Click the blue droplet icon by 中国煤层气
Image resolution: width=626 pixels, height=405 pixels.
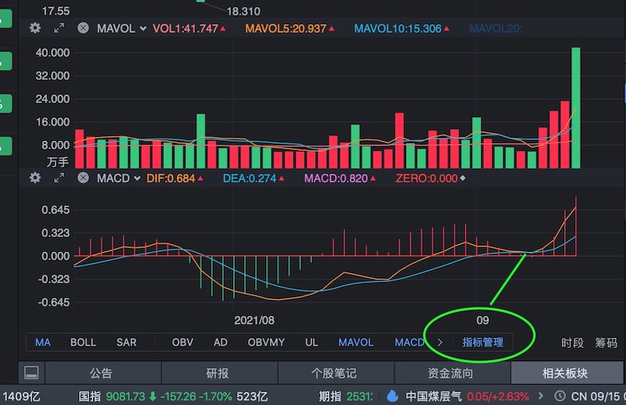tap(392, 396)
